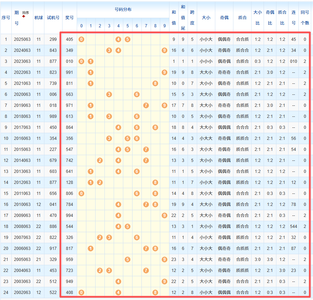The image size is (313, 300).
Task: Click the 大小比 column header
Action: 258,17
